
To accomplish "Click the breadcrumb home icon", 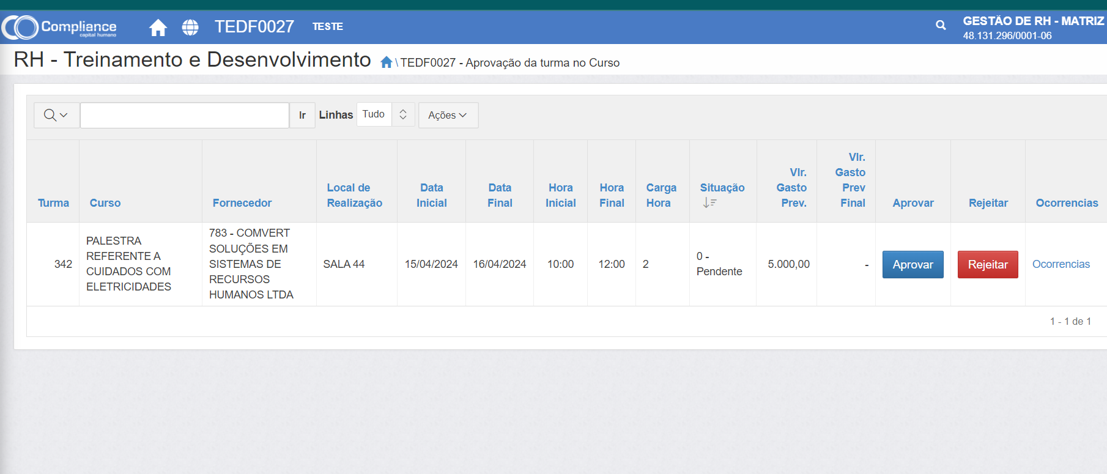I will coord(386,62).
